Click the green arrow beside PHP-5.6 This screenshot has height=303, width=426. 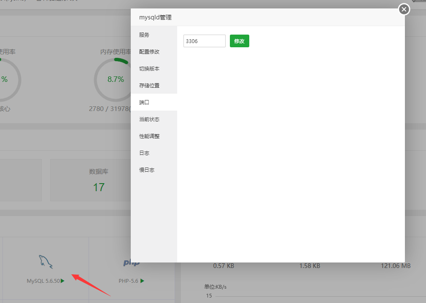click(143, 281)
